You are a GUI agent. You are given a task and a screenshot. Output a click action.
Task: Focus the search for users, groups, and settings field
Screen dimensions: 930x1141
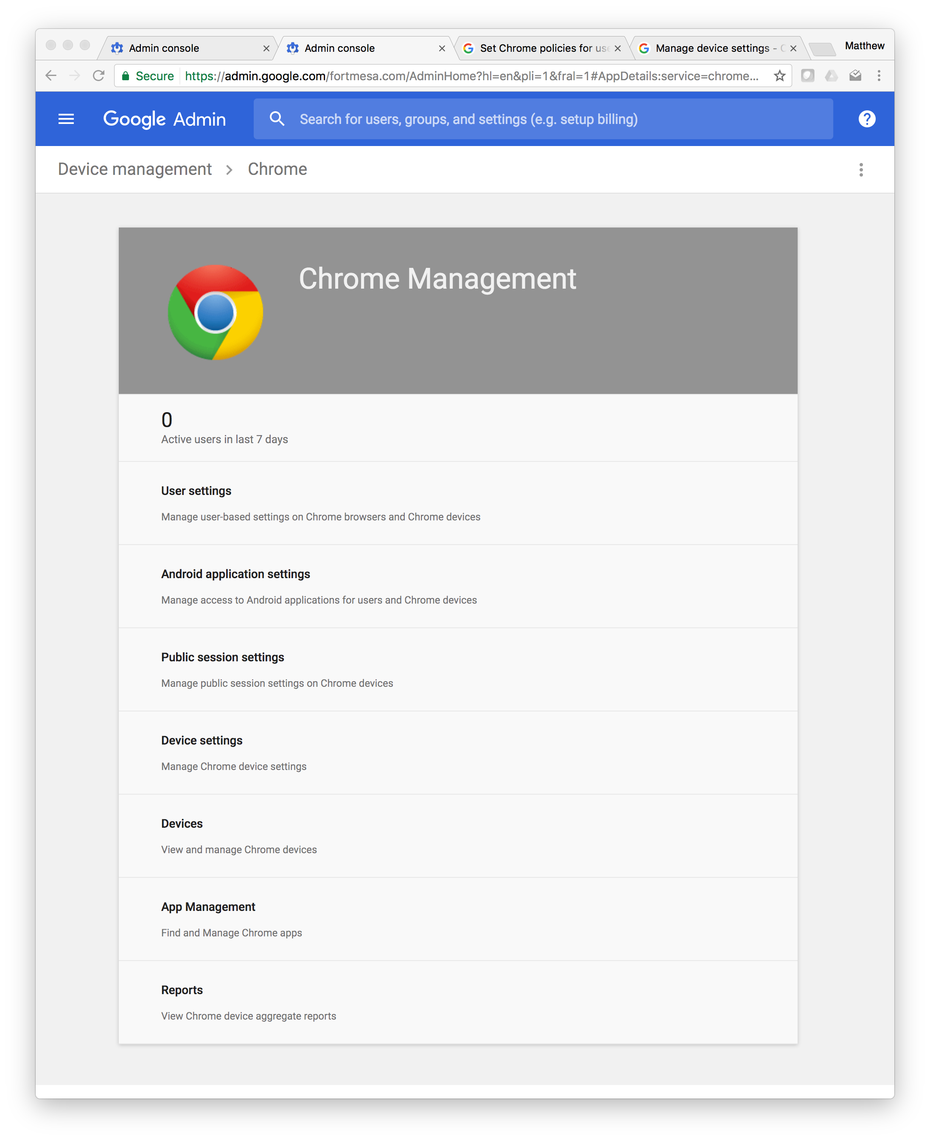(x=543, y=119)
